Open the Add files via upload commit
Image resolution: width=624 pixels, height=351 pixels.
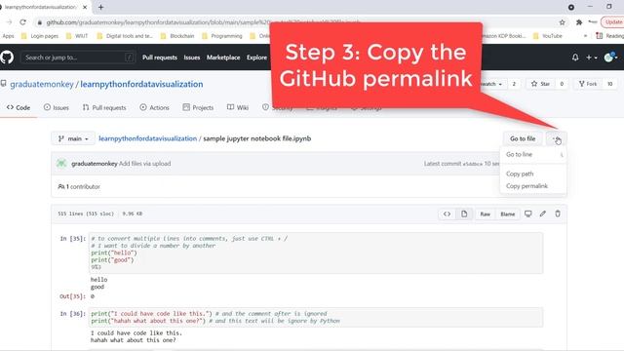point(145,164)
